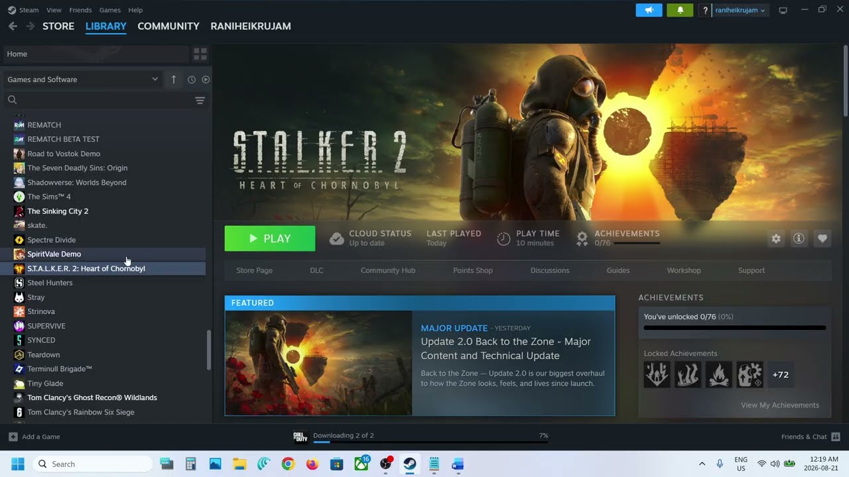Image resolution: width=849 pixels, height=477 pixels.
Task: Open the Community Hub link
Action: (x=388, y=270)
